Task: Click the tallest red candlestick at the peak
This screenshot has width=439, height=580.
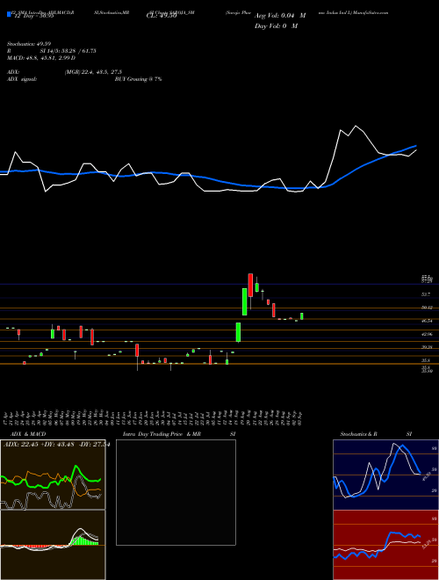Action: pos(250,285)
